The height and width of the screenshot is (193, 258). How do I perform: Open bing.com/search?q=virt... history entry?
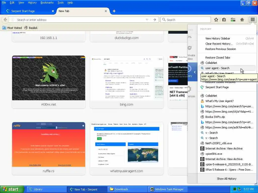(x=227, y=122)
